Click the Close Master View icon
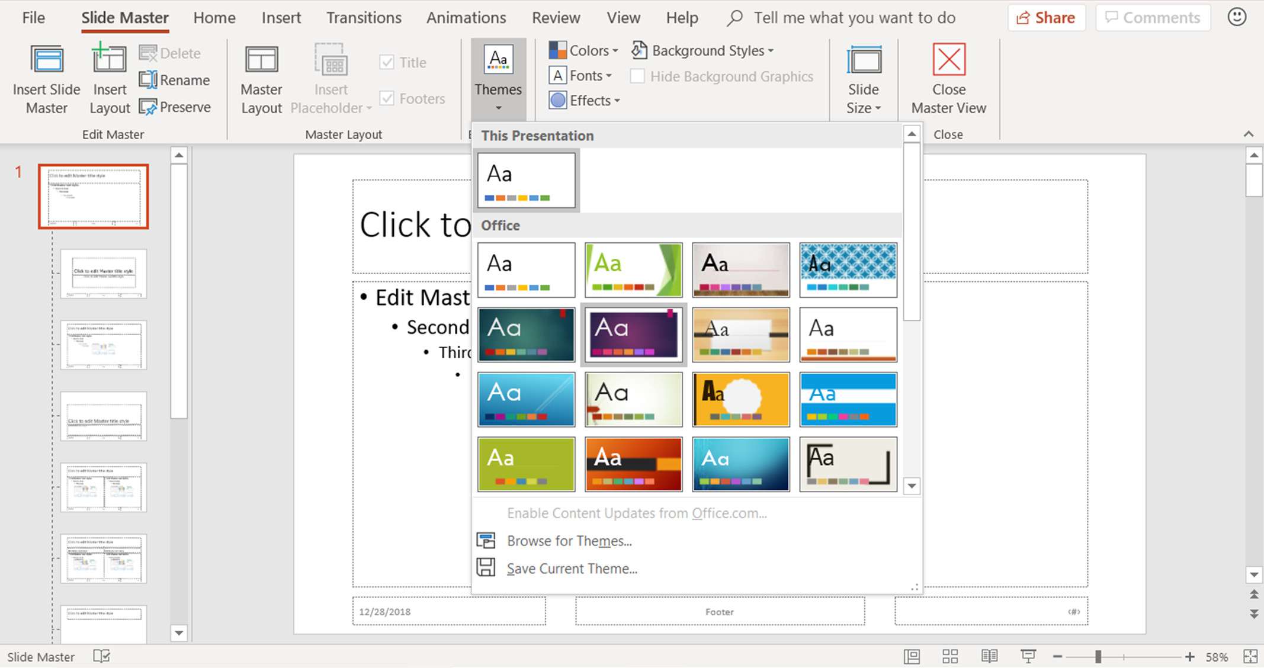This screenshot has width=1264, height=668. click(949, 79)
